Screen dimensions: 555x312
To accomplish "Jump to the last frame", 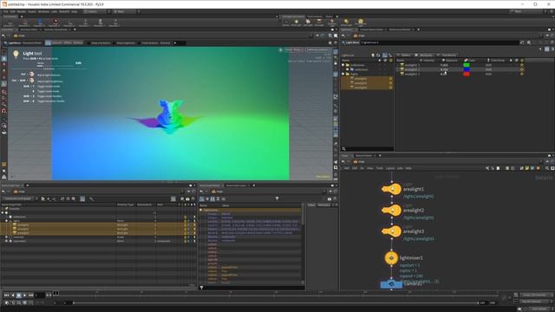I will click(31, 295).
